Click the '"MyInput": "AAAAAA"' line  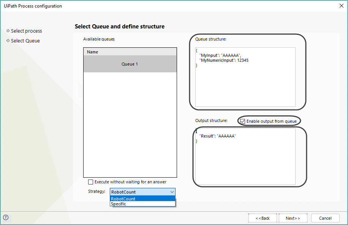pyautogui.click(x=220, y=55)
